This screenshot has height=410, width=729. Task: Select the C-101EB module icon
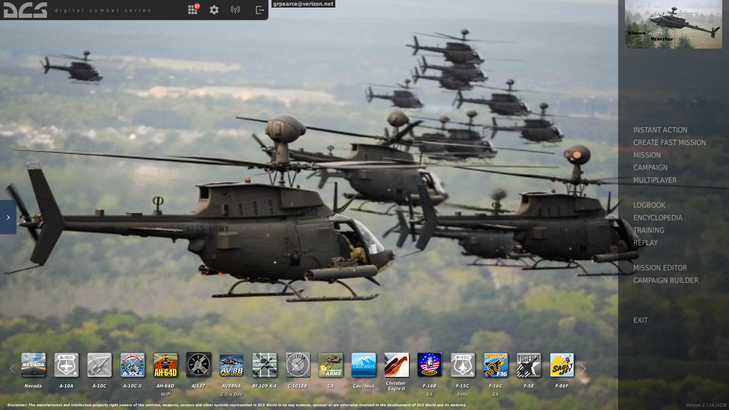click(x=298, y=365)
